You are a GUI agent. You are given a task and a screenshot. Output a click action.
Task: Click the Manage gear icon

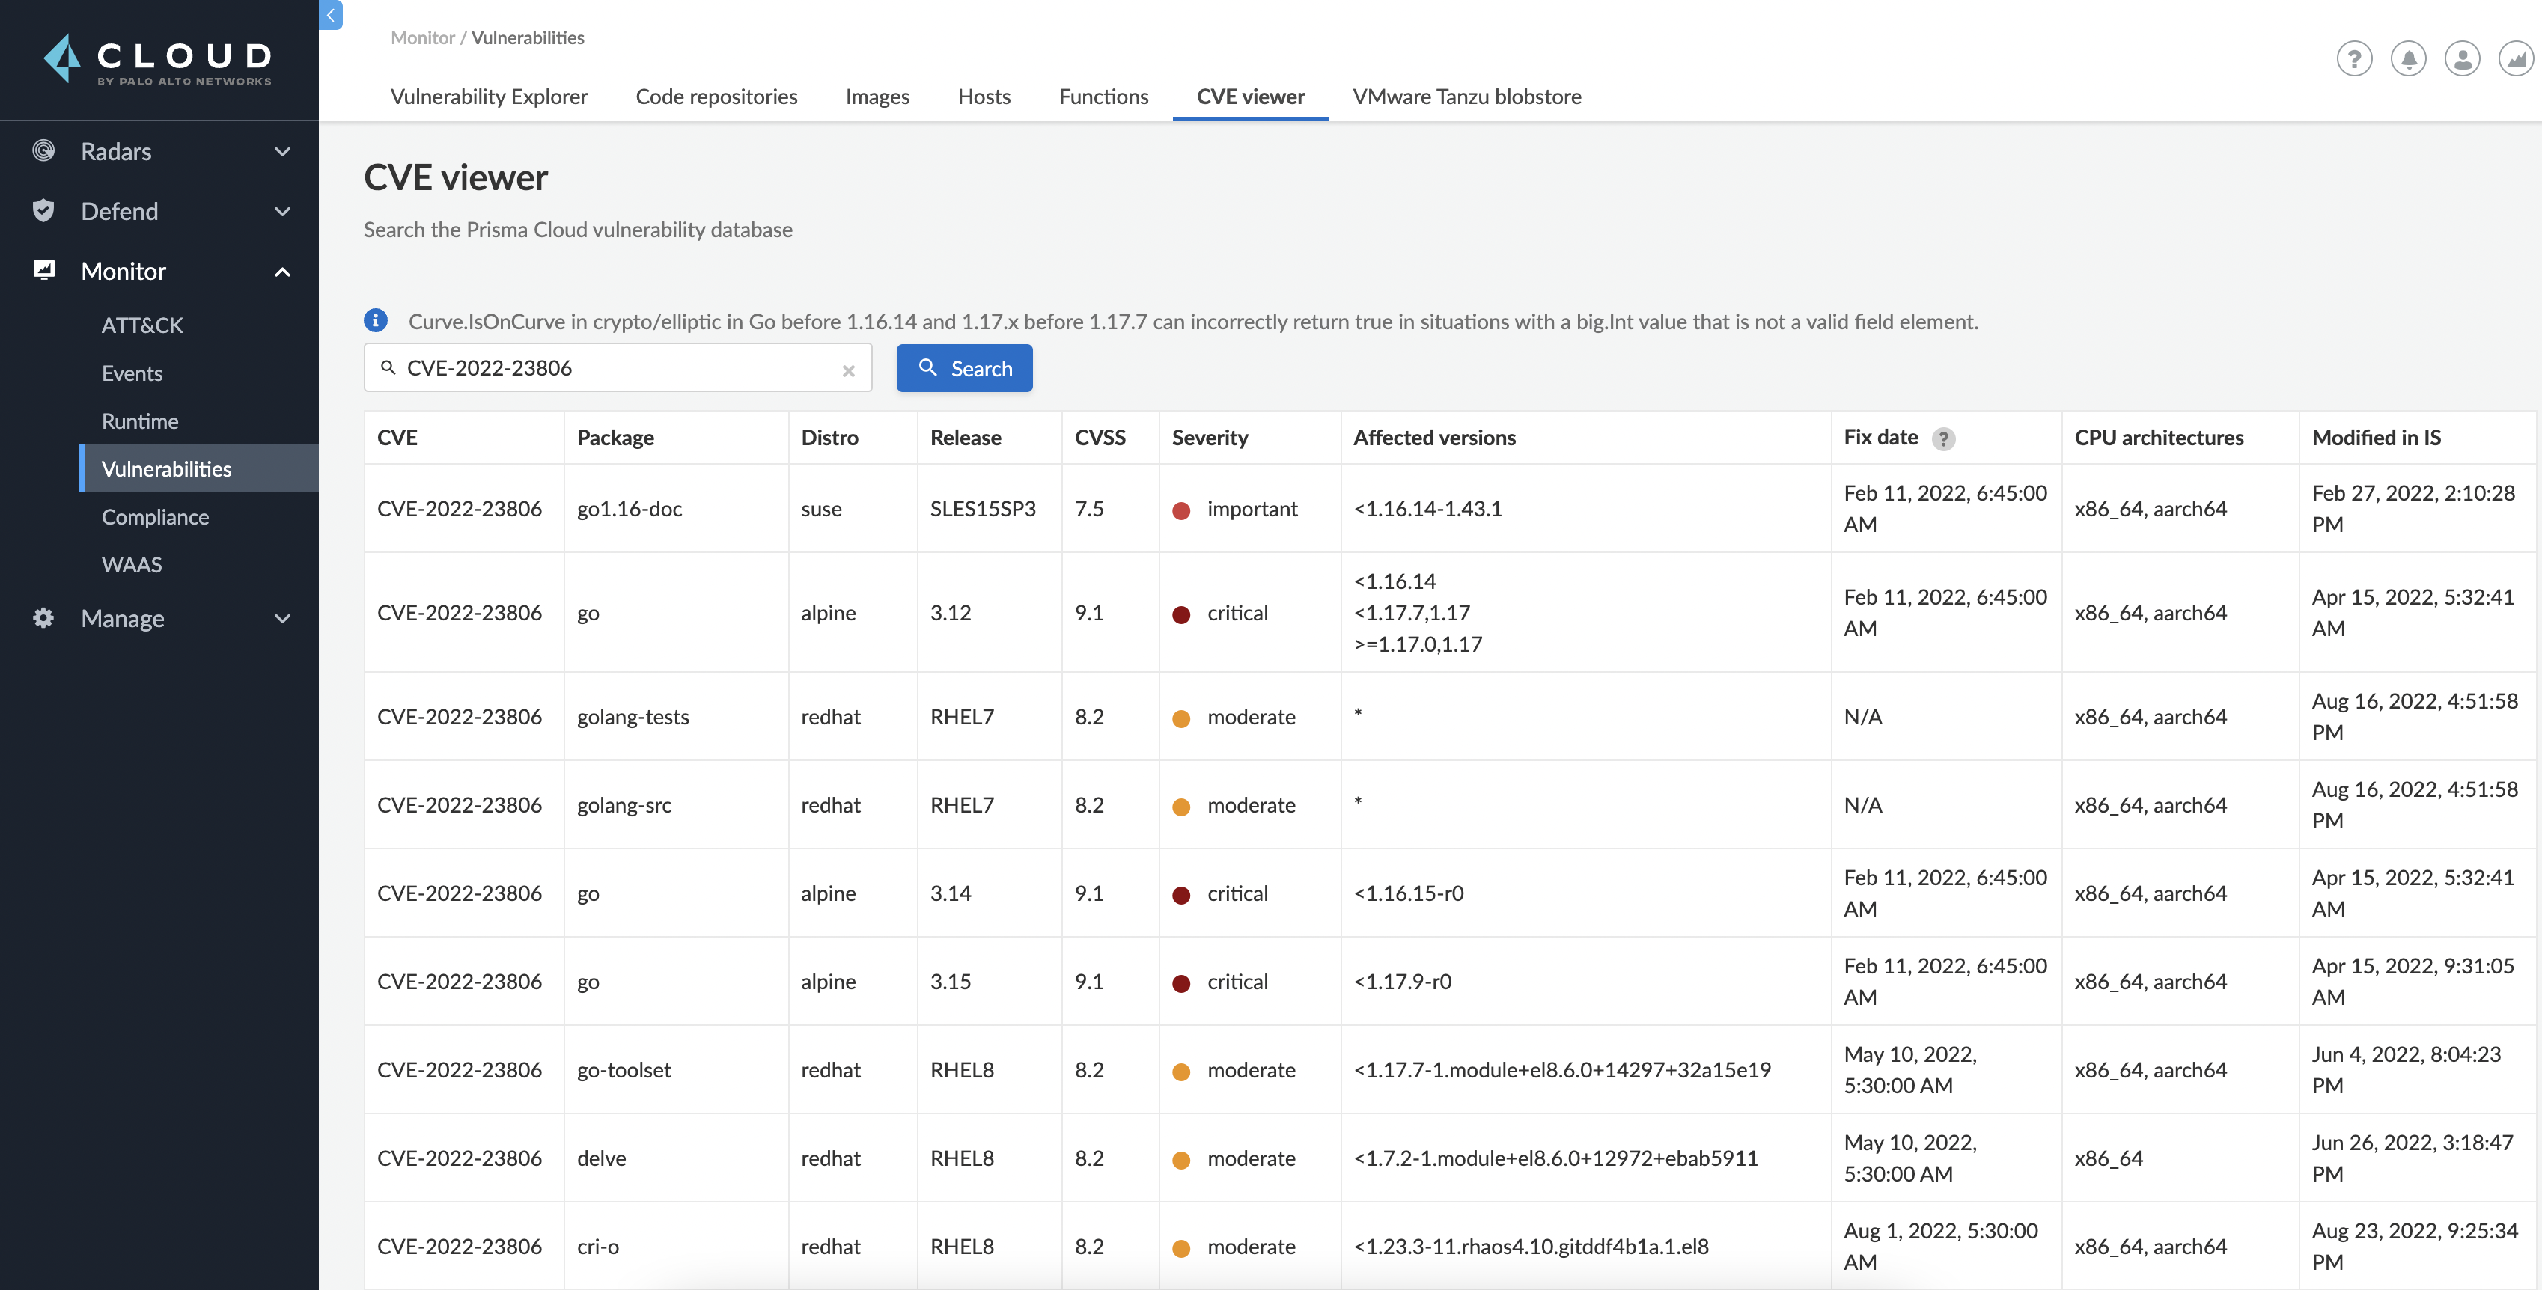(43, 618)
